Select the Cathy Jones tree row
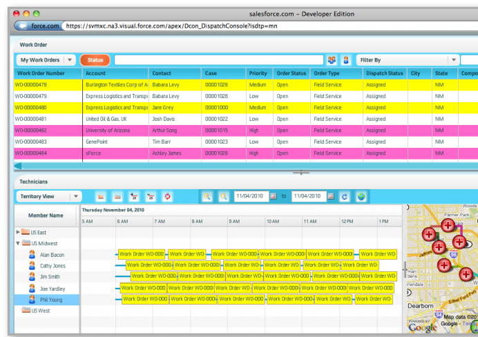Viewport: 478px width, 337px height. [x=47, y=266]
